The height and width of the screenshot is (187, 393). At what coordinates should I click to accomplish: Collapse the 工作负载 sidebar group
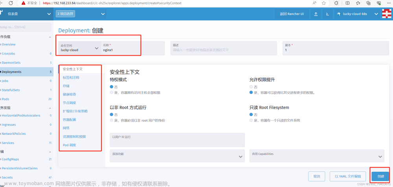tap(50, 37)
